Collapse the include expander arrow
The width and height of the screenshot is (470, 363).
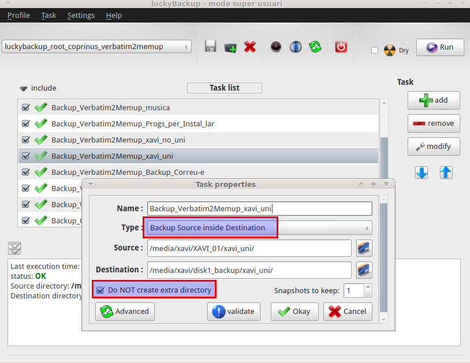tap(24, 88)
